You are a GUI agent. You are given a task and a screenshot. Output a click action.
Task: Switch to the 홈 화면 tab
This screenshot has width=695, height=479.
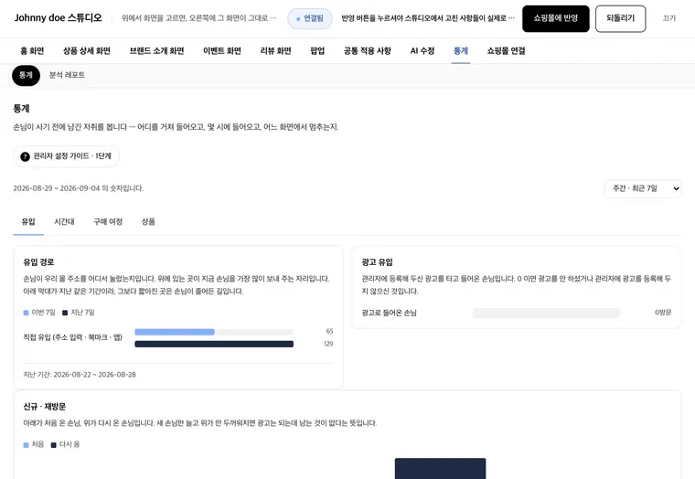coord(32,51)
